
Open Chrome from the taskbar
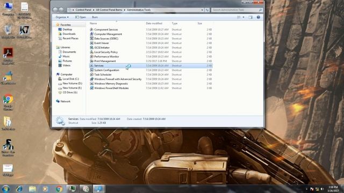59,189
